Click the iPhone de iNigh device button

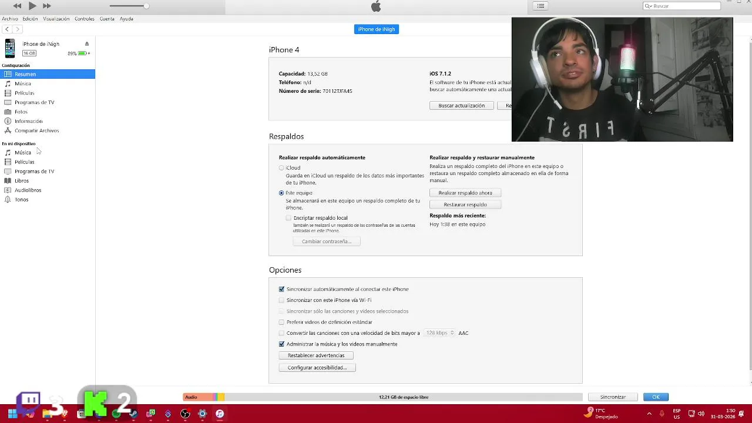pos(377,29)
